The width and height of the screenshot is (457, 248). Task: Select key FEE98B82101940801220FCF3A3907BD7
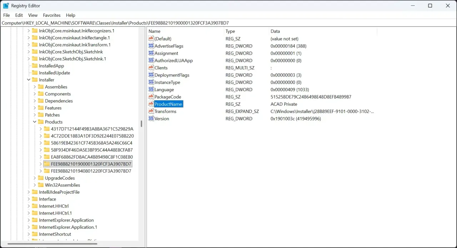91,171
